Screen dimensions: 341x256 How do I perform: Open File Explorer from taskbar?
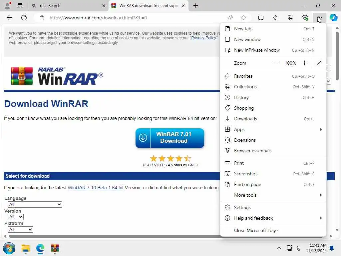point(25,248)
